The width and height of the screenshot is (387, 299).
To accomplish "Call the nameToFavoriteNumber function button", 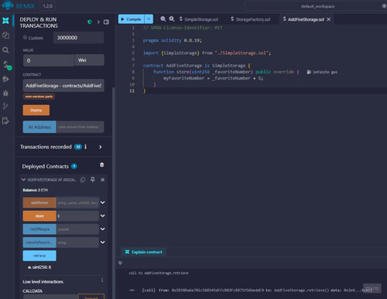I will point(39,243).
